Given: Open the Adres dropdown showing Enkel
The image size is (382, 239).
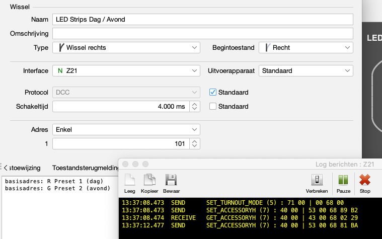Looking at the screenshot, I should point(126,130).
